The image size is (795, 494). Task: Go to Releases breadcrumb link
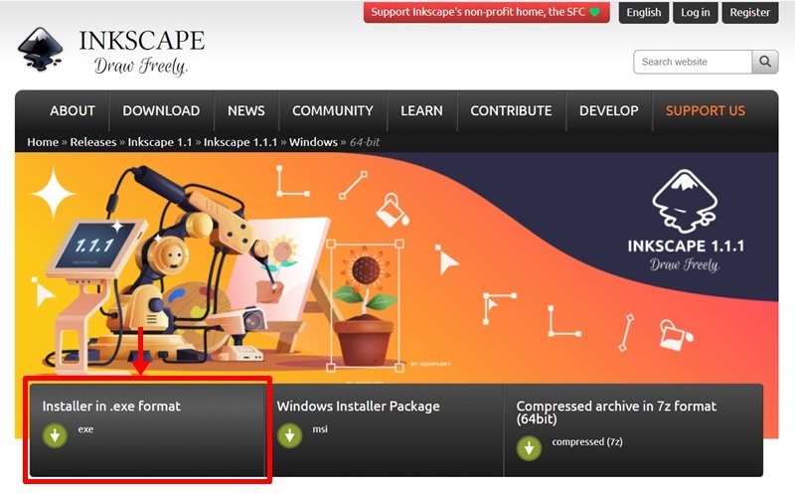coord(92,142)
